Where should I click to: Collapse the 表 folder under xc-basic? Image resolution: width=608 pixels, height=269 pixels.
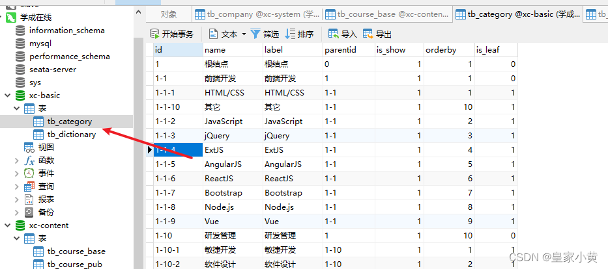17,109
